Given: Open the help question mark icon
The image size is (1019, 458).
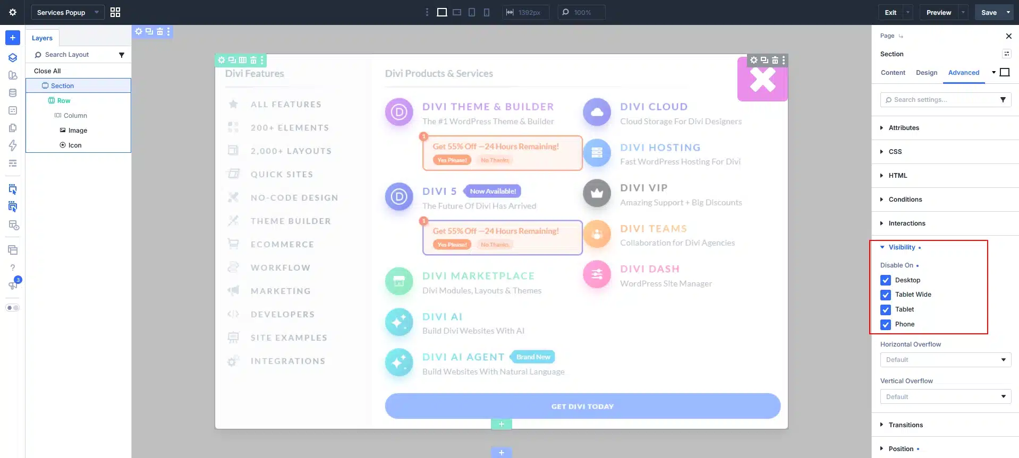Looking at the screenshot, I should click(13, 267).
